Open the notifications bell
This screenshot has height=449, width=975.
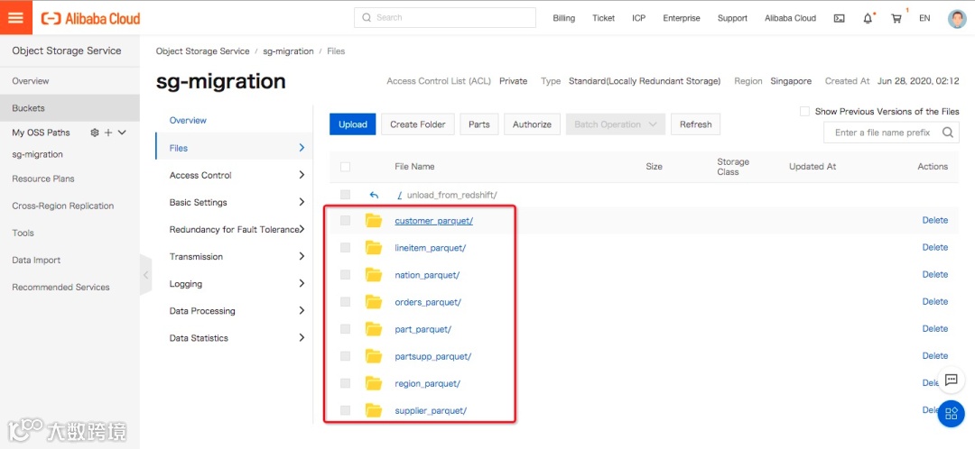[x=868, y=19]
